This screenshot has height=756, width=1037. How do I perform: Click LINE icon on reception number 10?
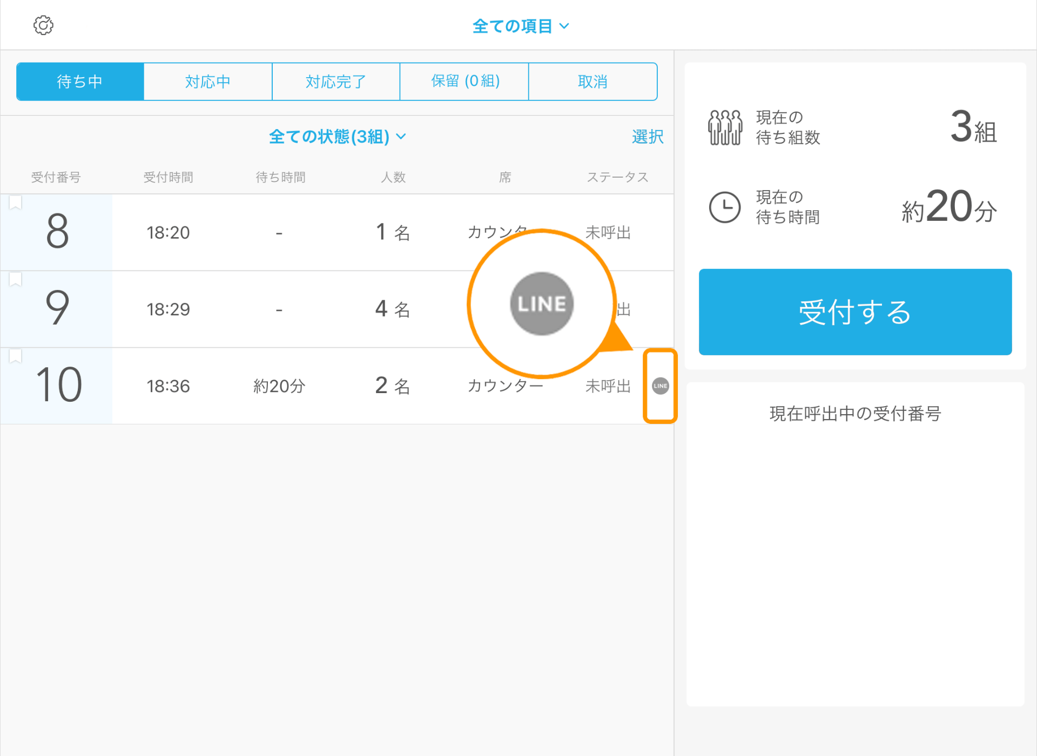coord(660,386)
